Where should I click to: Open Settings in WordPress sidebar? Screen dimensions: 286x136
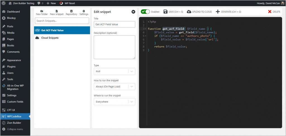(15, 95)
